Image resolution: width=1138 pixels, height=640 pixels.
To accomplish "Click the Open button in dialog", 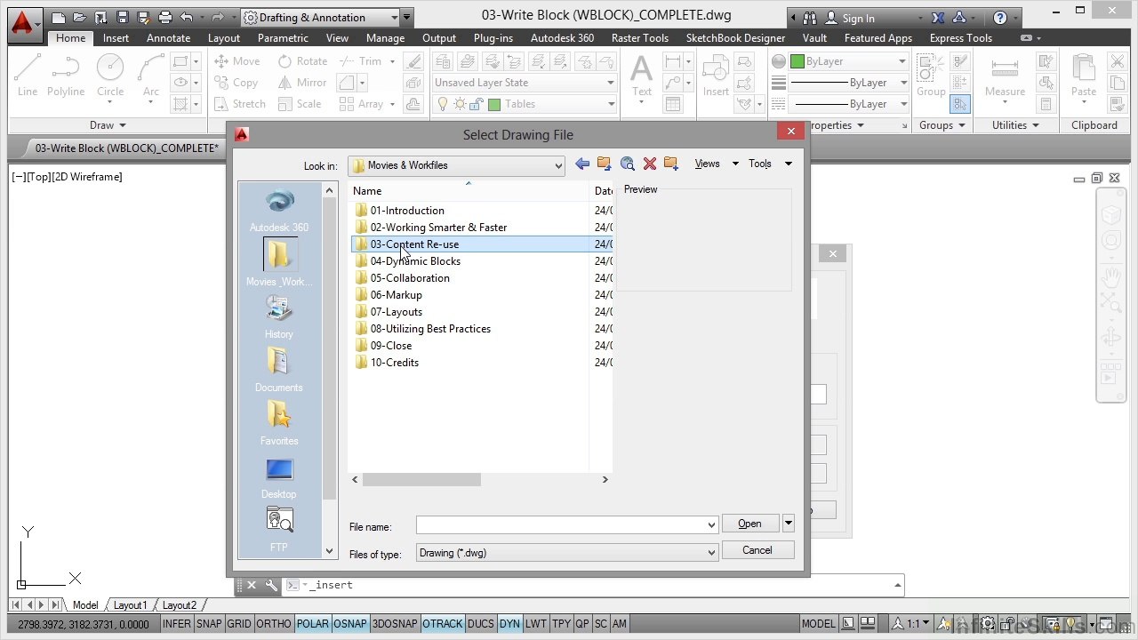I will [x=749, y=524].
